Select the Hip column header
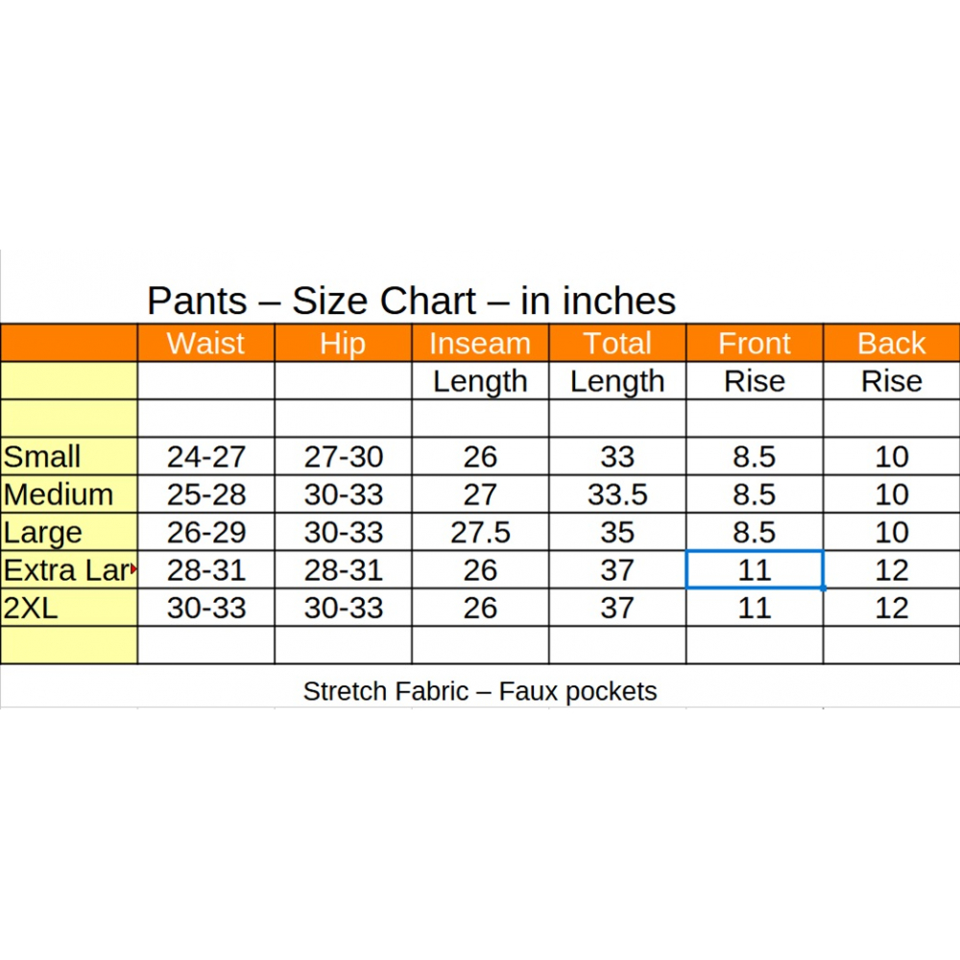Screen dimensions: 960x960 click(x=343, y=344)
